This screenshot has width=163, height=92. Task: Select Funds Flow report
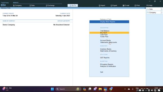coord(104,37)
